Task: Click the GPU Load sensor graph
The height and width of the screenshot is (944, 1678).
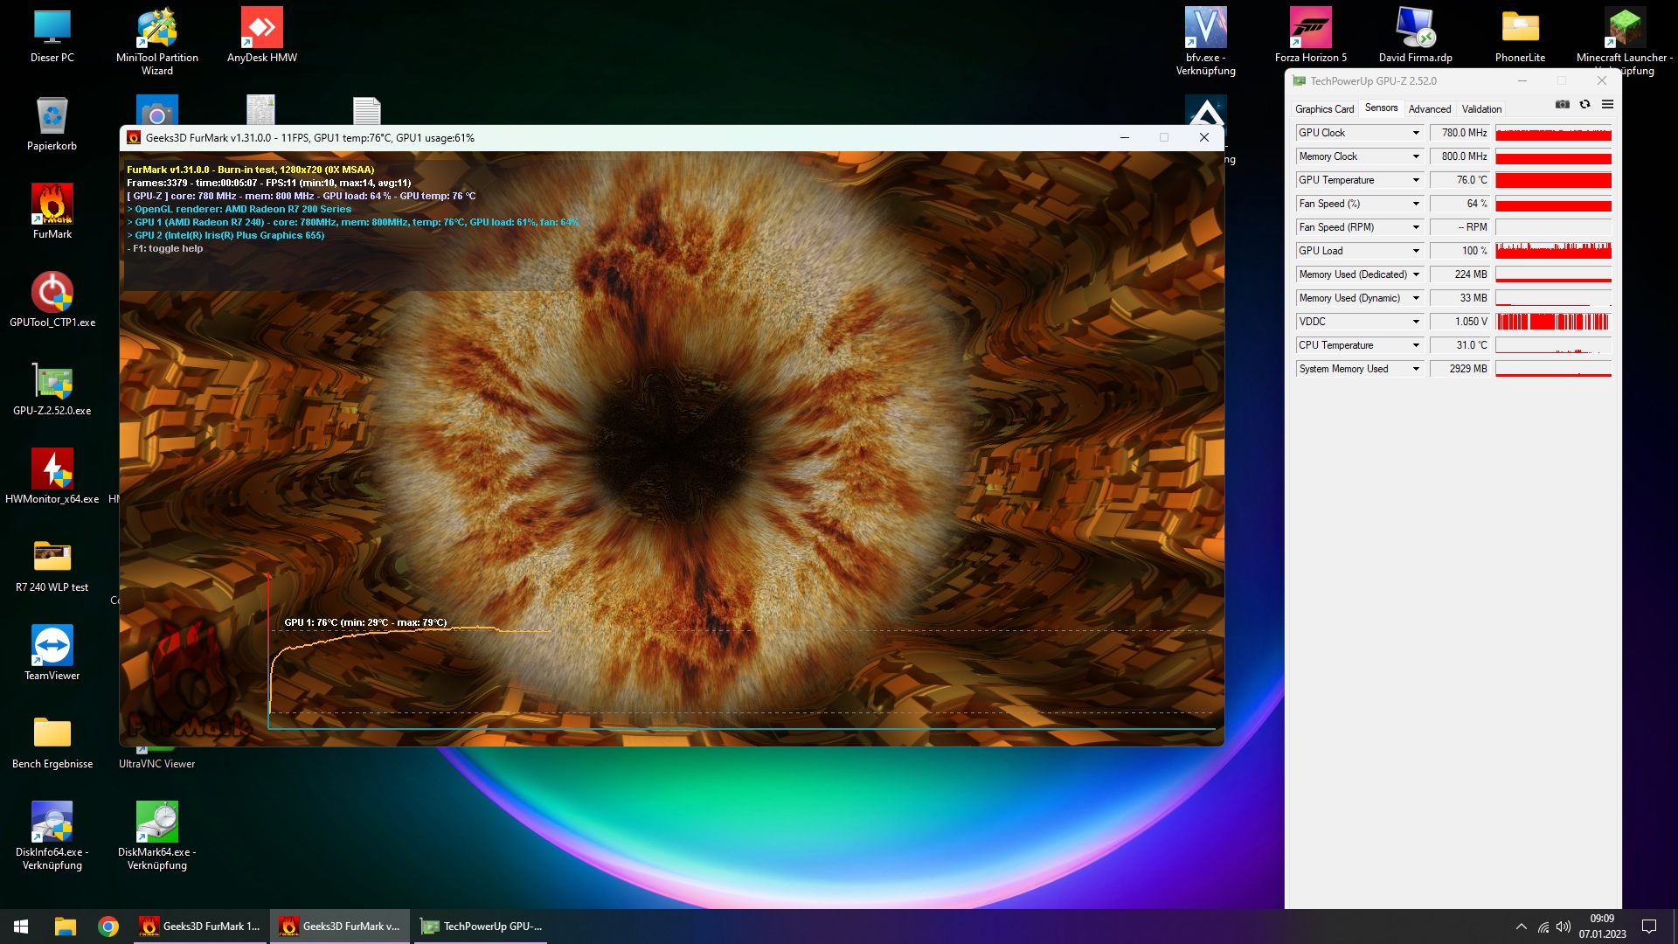Action: pos(1553,251)
